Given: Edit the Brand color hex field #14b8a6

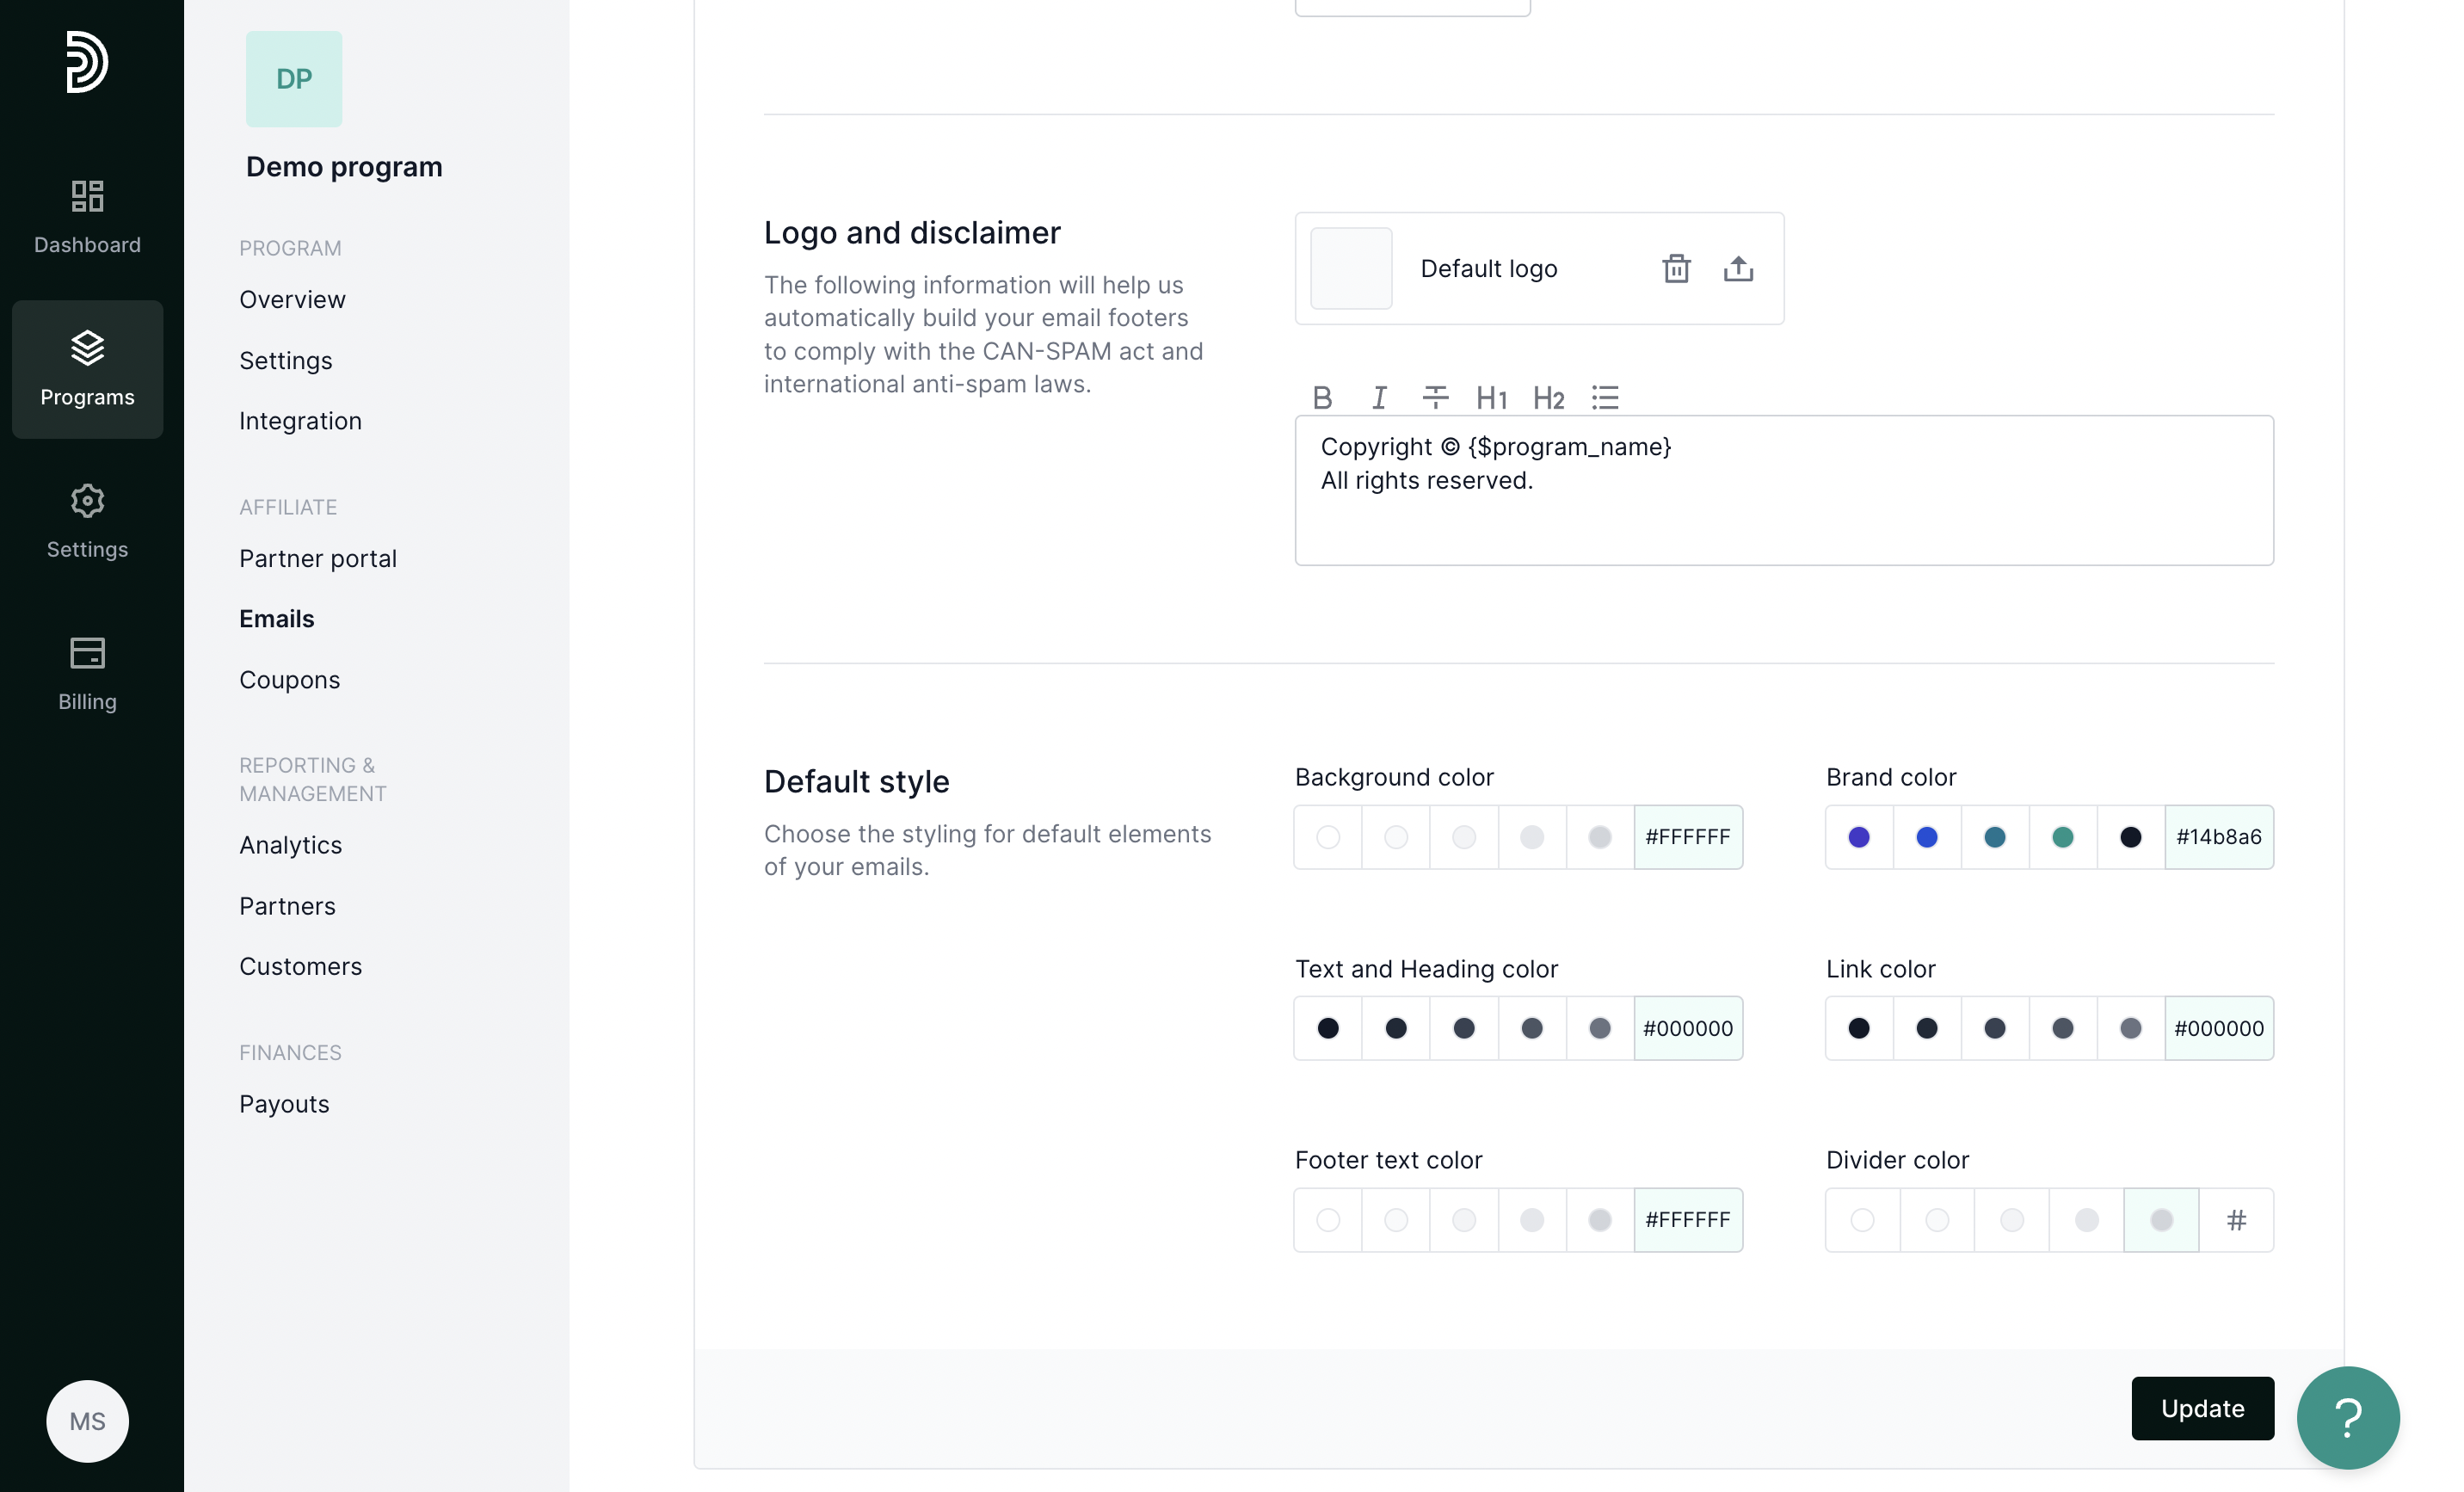Looking at the screenshot, I should pos(2218,836).
